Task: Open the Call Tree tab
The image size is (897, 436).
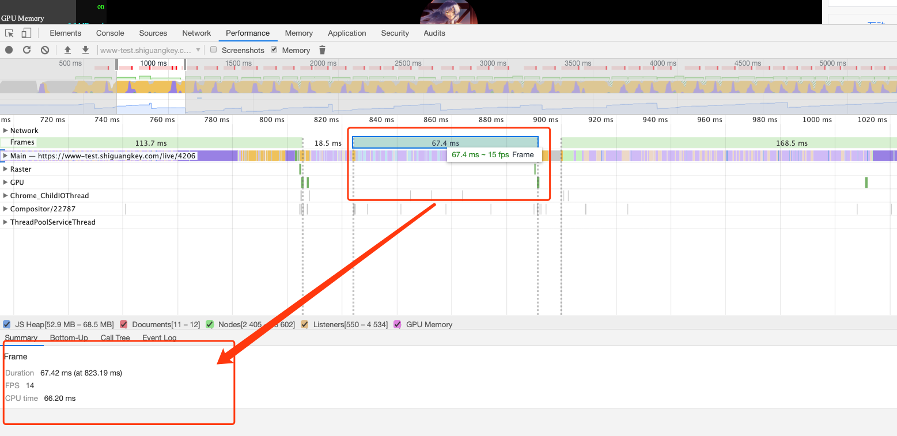Action: tap(115, 338)
